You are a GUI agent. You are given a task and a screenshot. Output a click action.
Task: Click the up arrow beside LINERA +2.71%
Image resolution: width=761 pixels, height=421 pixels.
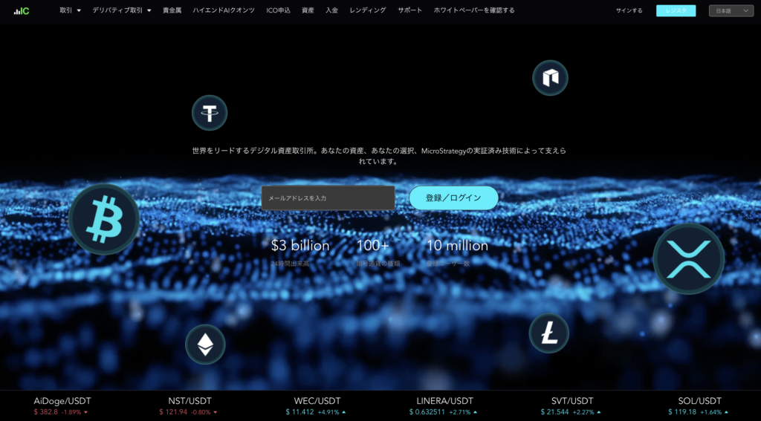click(x=476, y=412)
